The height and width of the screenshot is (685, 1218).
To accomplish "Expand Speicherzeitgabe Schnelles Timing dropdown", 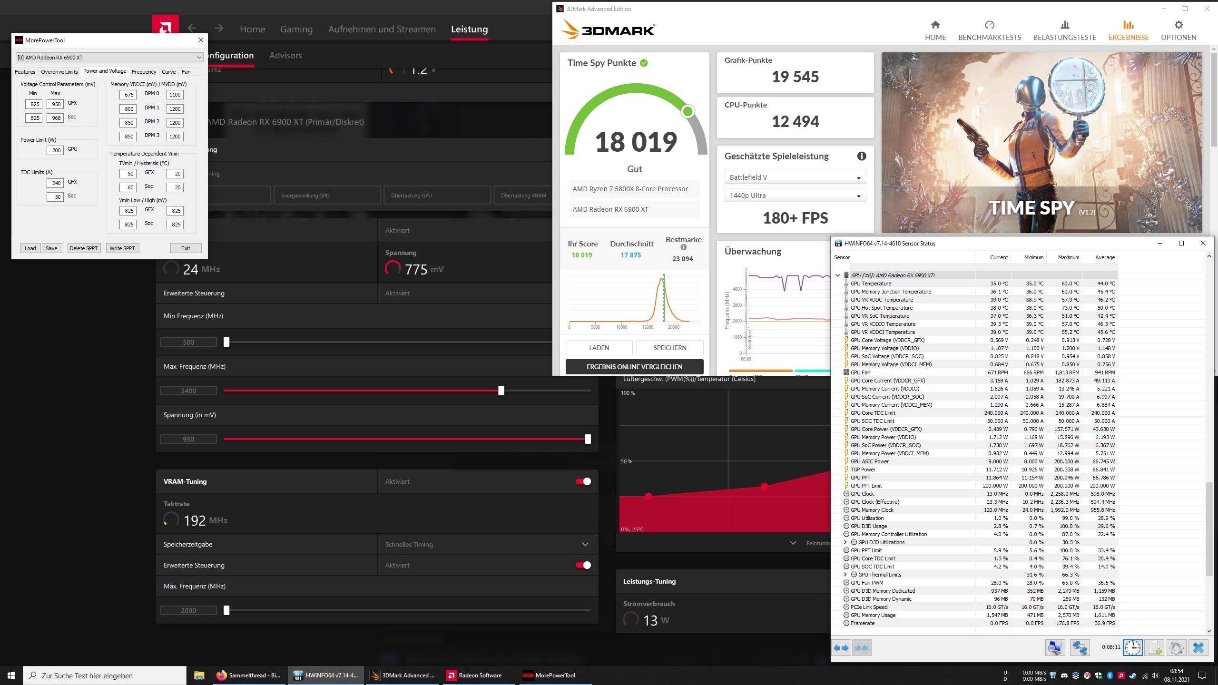I will point(585,544).
